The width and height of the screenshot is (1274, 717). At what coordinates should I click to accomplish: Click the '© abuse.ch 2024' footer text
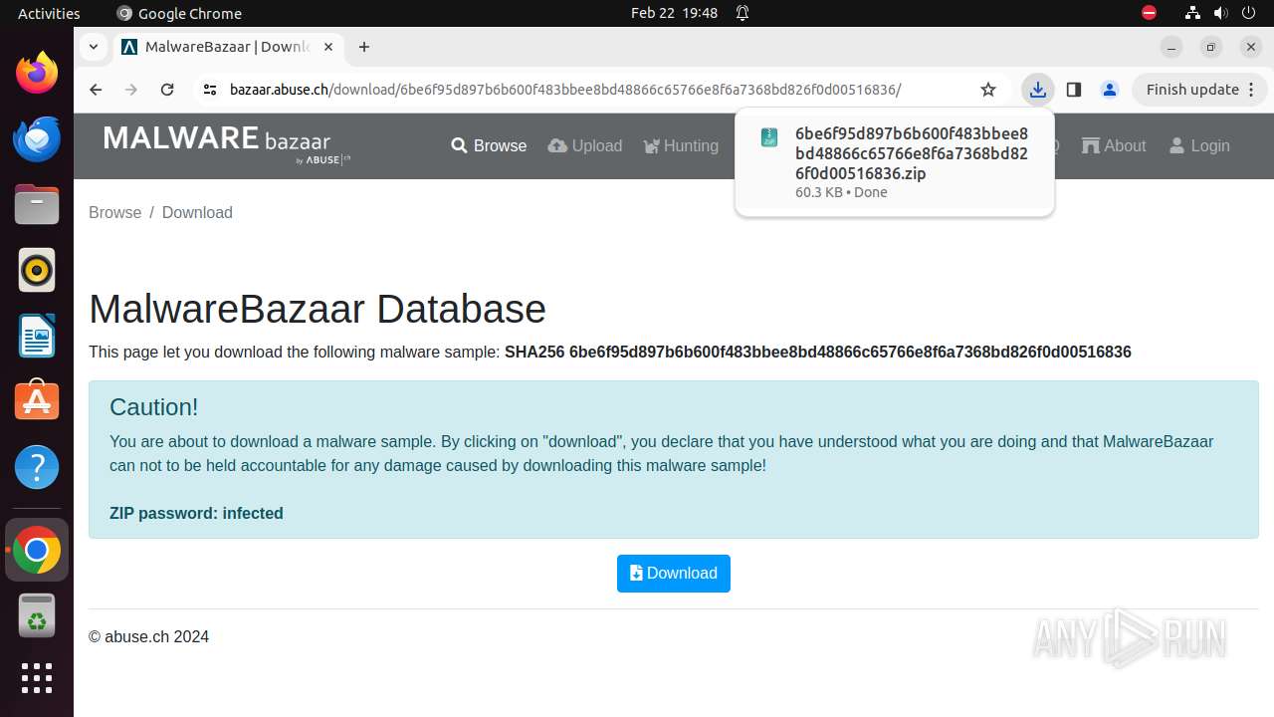coord(149,637)
